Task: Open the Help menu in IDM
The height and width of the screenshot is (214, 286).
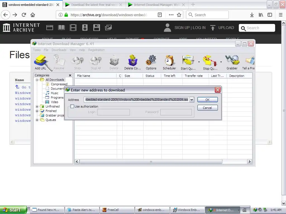Action: (82, 50)
